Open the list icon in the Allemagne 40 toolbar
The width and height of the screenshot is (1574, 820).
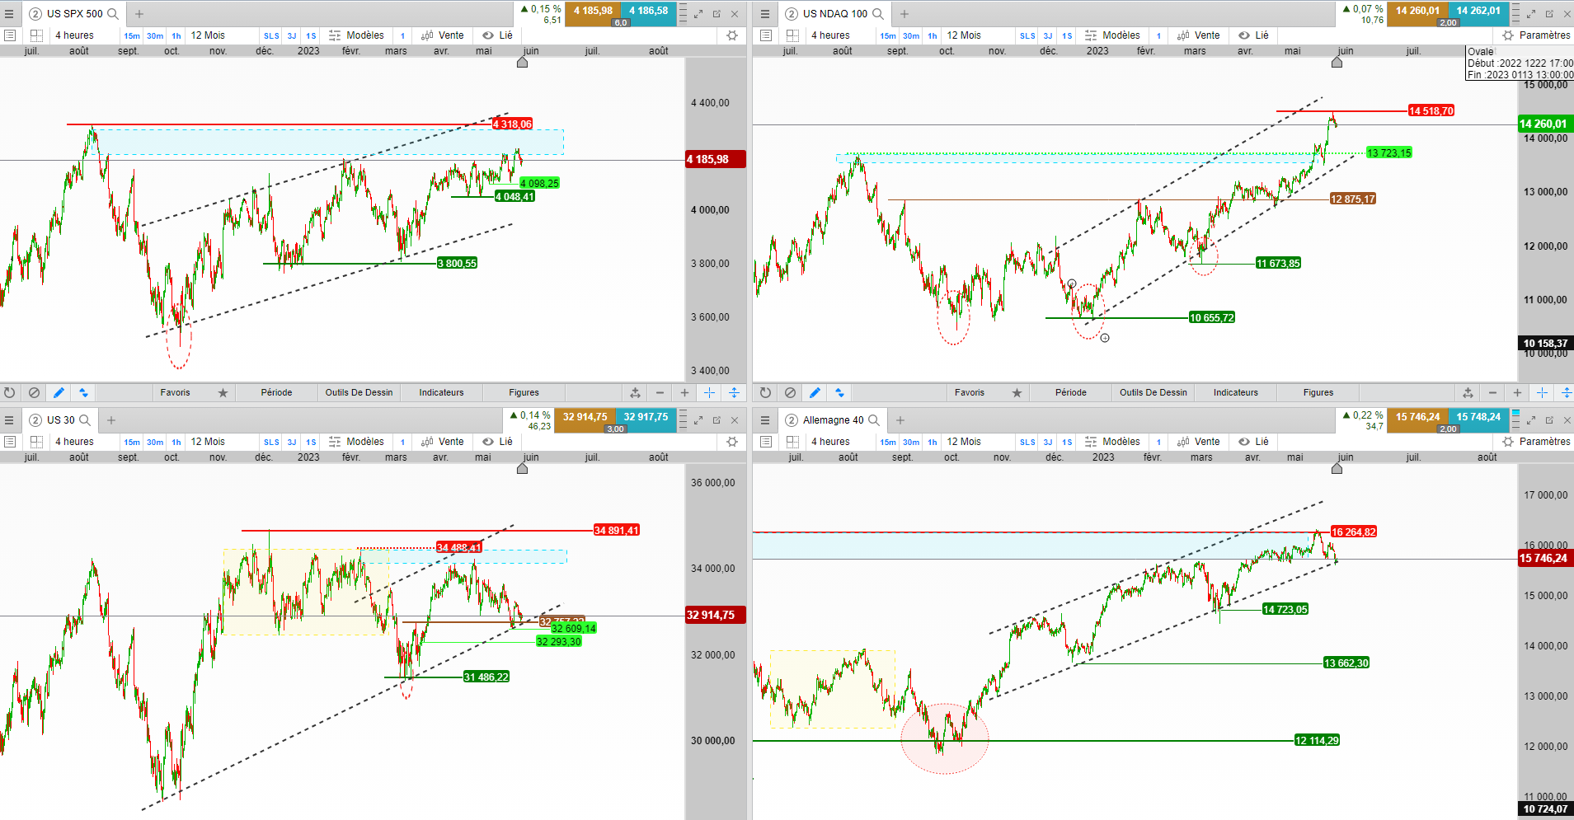pyautogui.click(x=766, y=442)
